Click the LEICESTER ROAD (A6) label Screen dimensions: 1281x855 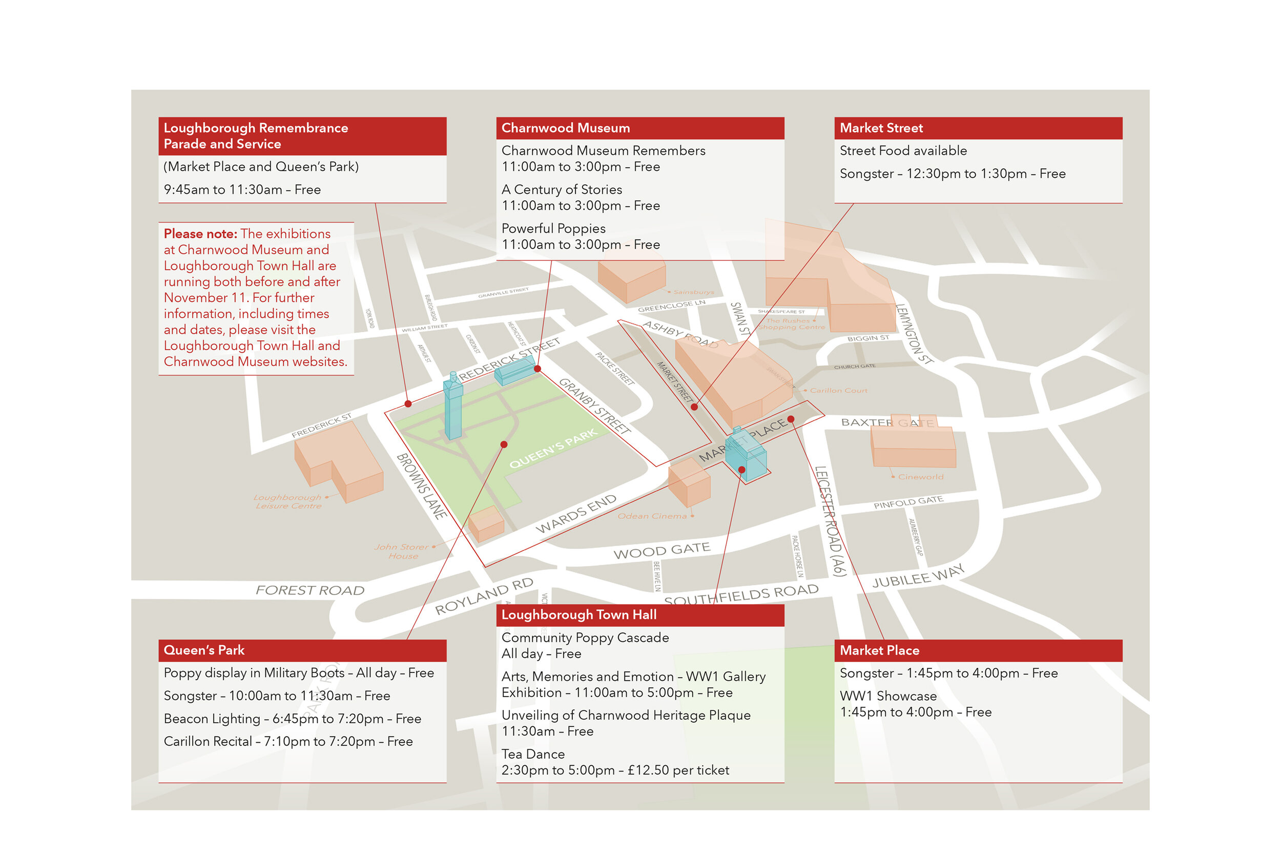pos(831,521)
